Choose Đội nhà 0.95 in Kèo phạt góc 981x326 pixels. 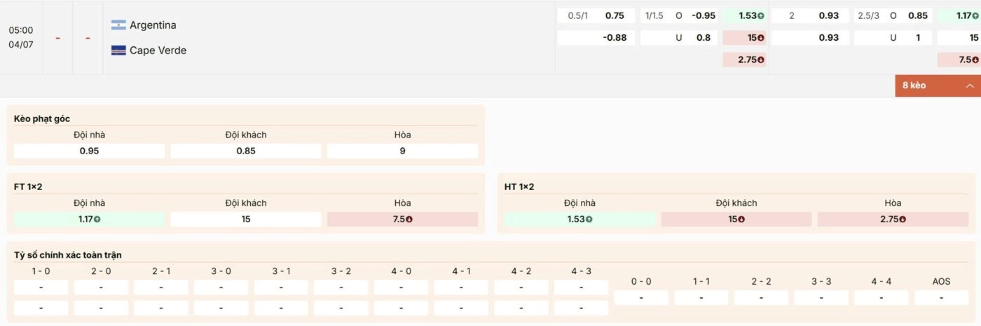coord(89,151)
